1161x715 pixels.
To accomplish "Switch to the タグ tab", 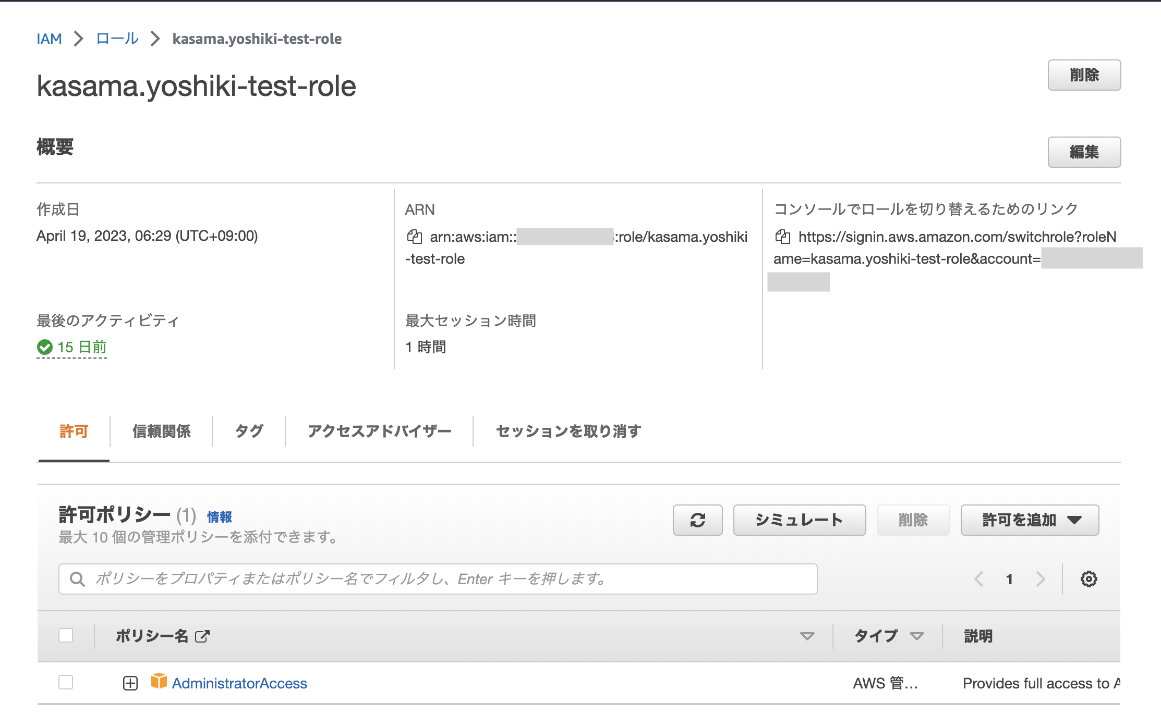I will [249, 432].
